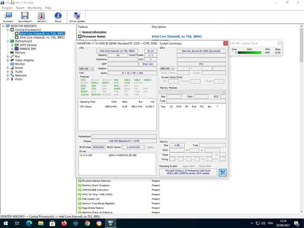Select the Memory tree item

(20, 53)
